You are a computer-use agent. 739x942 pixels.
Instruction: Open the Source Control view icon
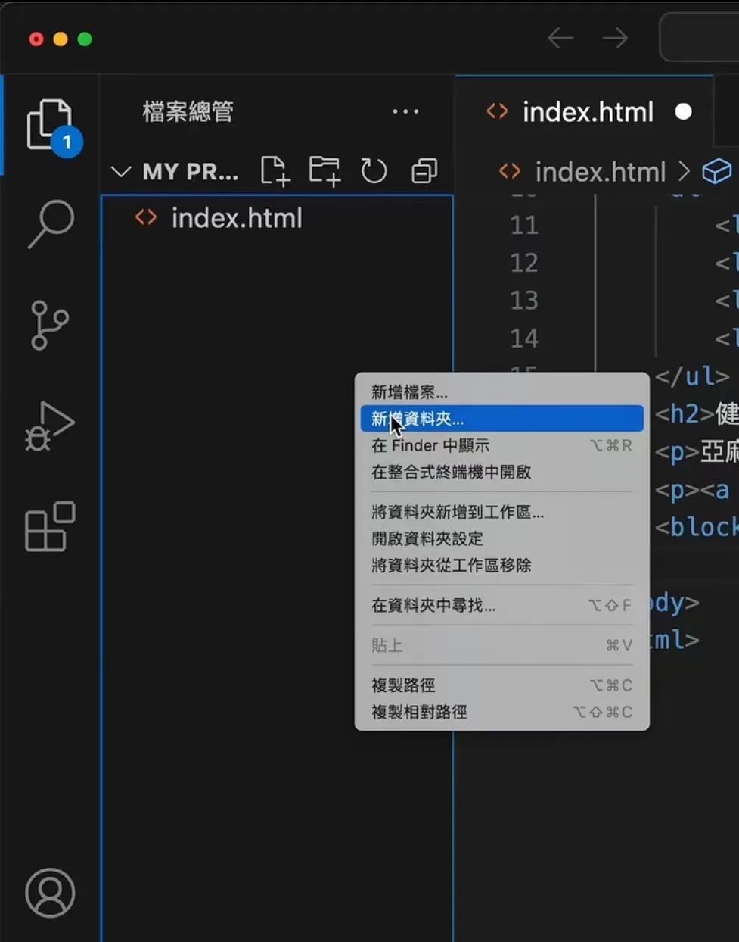pyautogui.click(x=50, y=325)
